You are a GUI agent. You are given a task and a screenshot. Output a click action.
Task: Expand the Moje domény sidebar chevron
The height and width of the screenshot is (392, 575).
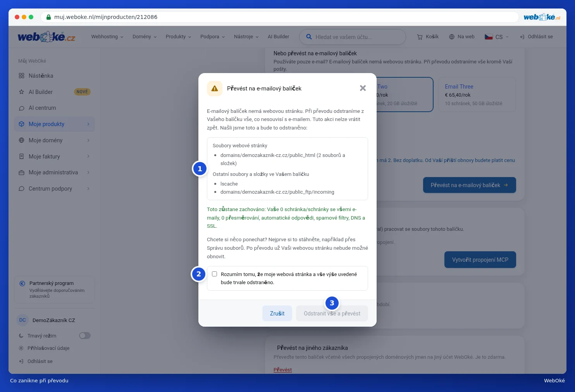pos(88,140)
